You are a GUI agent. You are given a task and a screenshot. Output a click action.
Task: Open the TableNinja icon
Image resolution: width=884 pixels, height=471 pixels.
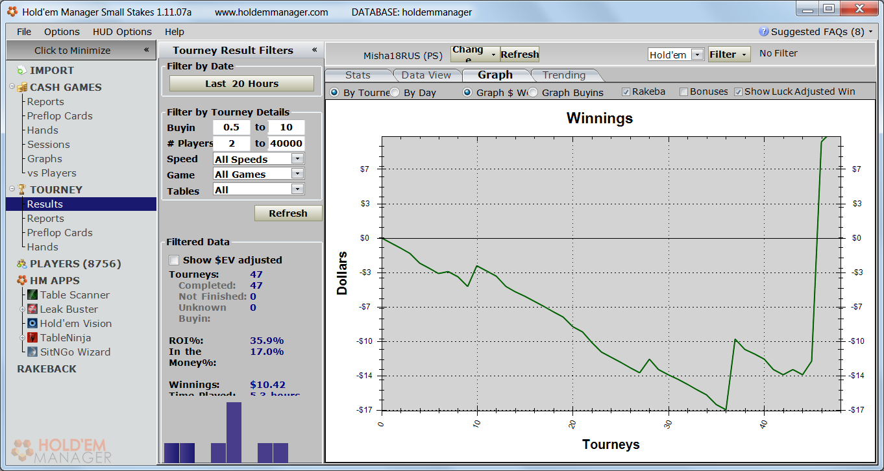coord(32,338)
